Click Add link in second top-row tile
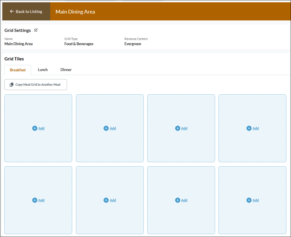 (x=113, y=128)
